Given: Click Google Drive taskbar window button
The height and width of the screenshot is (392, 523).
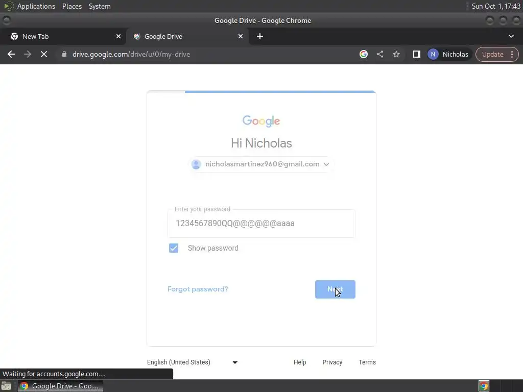Looking at the screenshot, I should [60, 386].
